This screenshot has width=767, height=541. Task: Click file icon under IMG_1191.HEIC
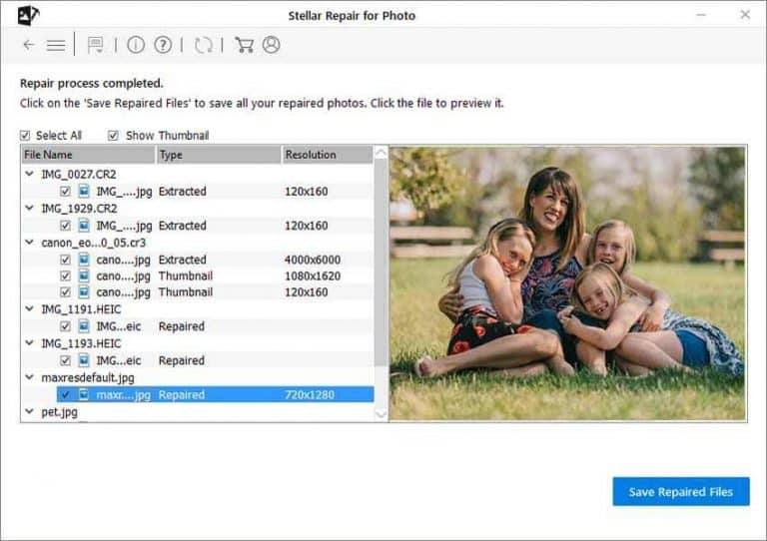pyautogui.click(x=84, y=325)
